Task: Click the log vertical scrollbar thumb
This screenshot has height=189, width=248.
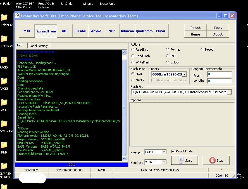Action: (124, 108)
